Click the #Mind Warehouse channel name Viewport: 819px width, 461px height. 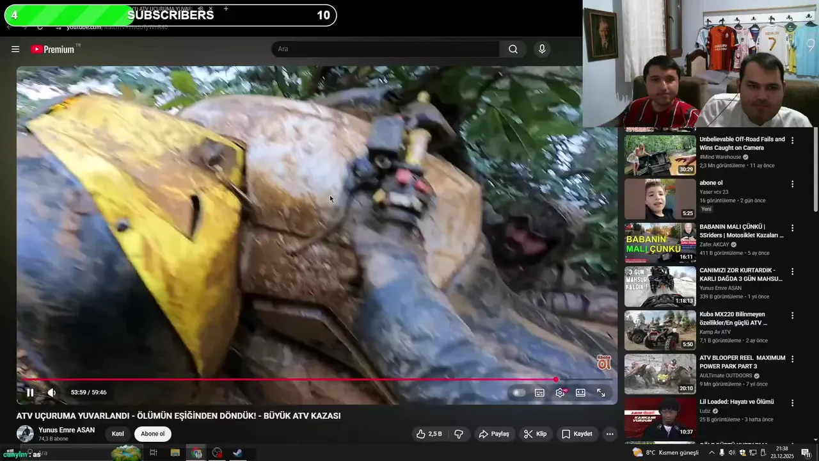click(720, 157)
